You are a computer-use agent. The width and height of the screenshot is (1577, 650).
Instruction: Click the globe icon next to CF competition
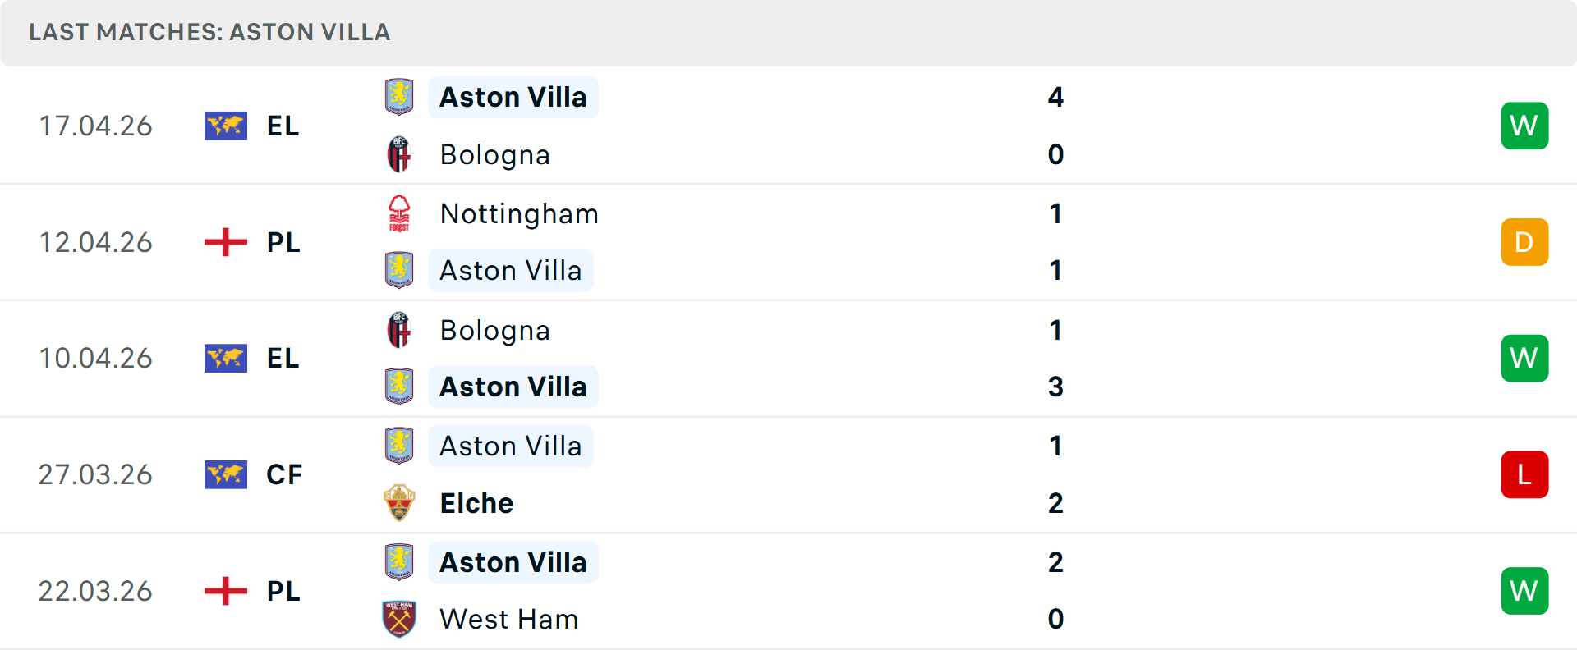pos(225,474)
